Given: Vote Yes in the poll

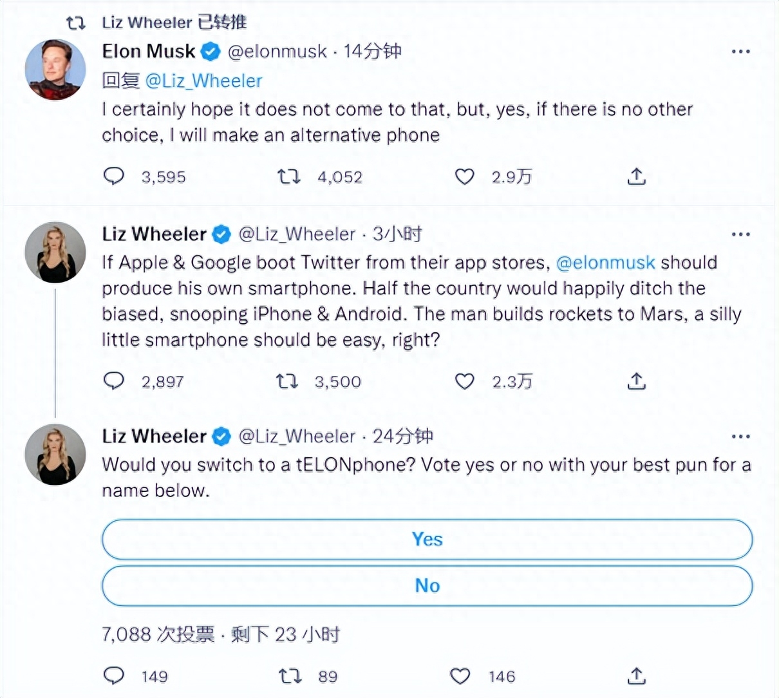Looking at the screenshot, I should pyautogui.click(x=427, y=539).
